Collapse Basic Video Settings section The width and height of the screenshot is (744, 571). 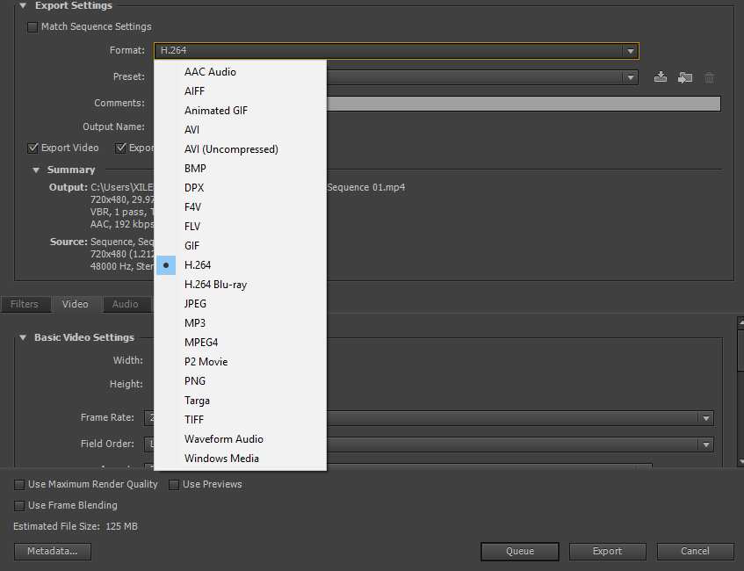point(23,337)
